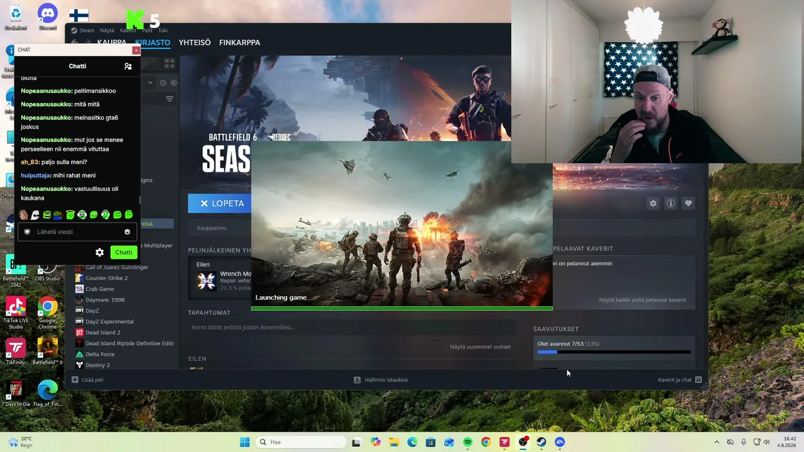
Task: Select DayZ Experimental in the library list
Action: pos(109,321)
